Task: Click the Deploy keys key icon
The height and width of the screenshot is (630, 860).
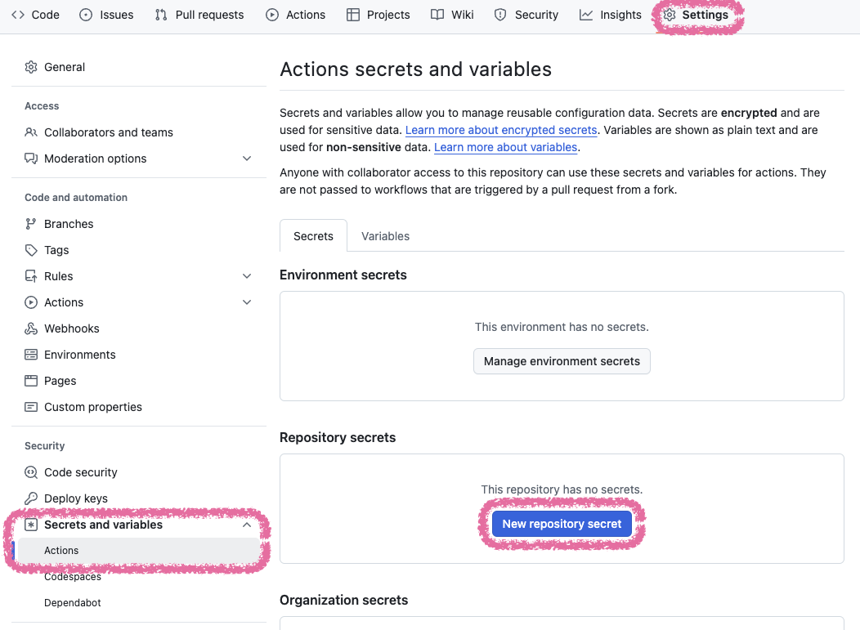Action: pos(31,498)
